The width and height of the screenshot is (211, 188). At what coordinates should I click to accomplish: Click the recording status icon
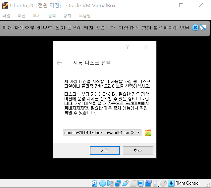(148, 183)
